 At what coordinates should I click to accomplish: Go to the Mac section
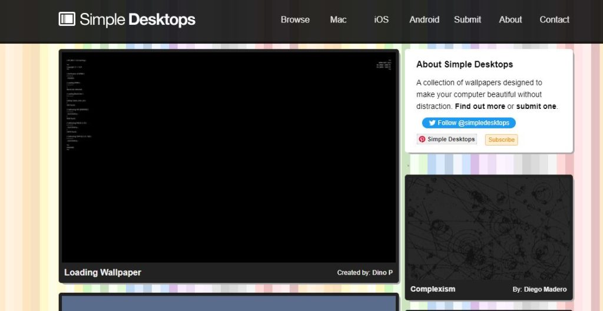[x=338, y=19]
